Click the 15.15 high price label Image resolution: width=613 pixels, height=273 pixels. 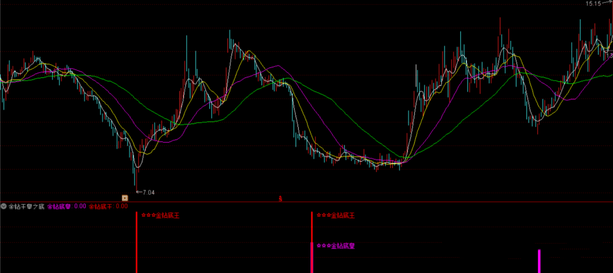click(x=593, y=4)
